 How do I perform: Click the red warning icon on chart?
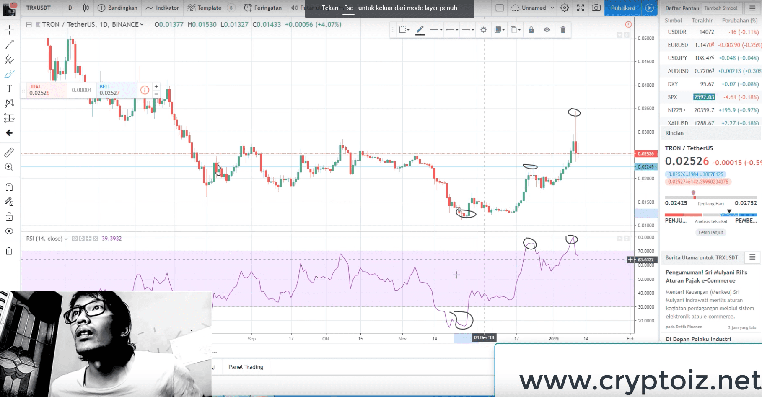628,25
